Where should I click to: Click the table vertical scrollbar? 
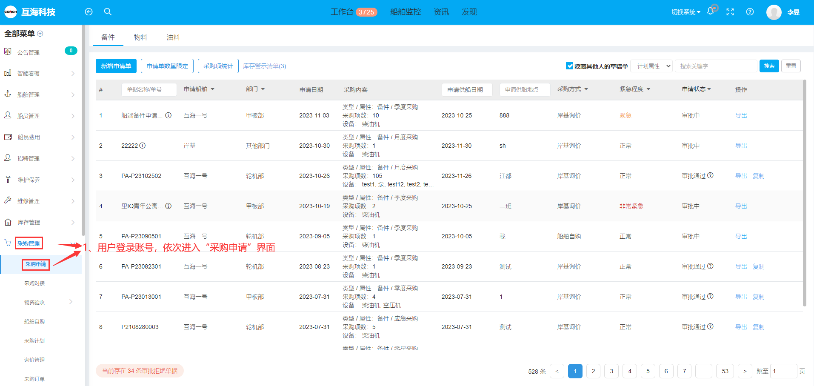pyautogui.click(x=804, y=193)
